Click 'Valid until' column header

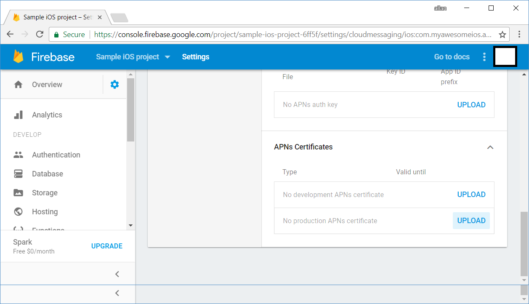coord(411,172)
